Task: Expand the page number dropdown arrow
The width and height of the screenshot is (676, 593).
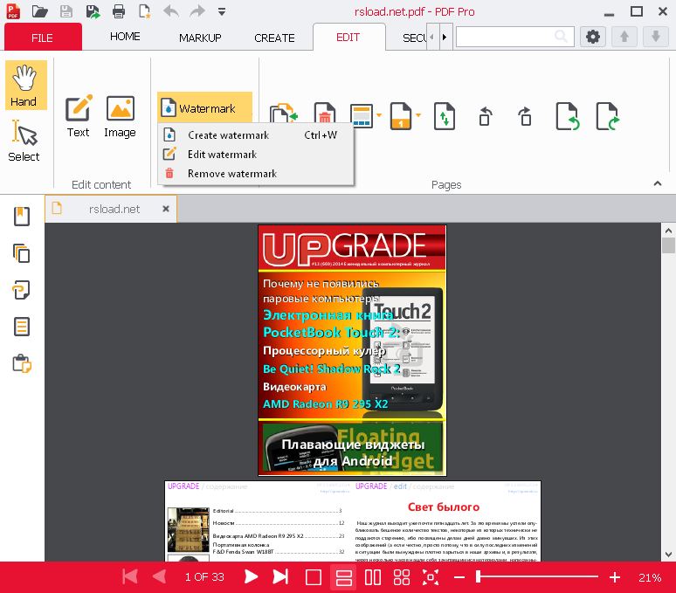Action: click(x=418, y=115)
